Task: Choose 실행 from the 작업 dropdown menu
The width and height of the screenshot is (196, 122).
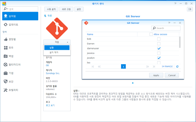Action: coord(57,48)
